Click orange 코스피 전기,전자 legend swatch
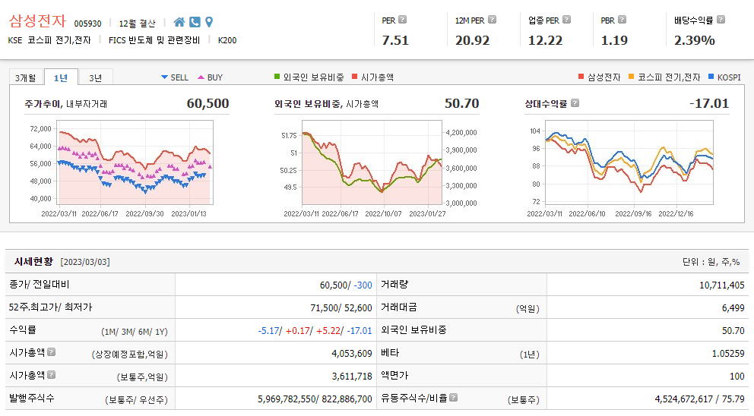This screenshot has width=754, height=416. point(632,77)
